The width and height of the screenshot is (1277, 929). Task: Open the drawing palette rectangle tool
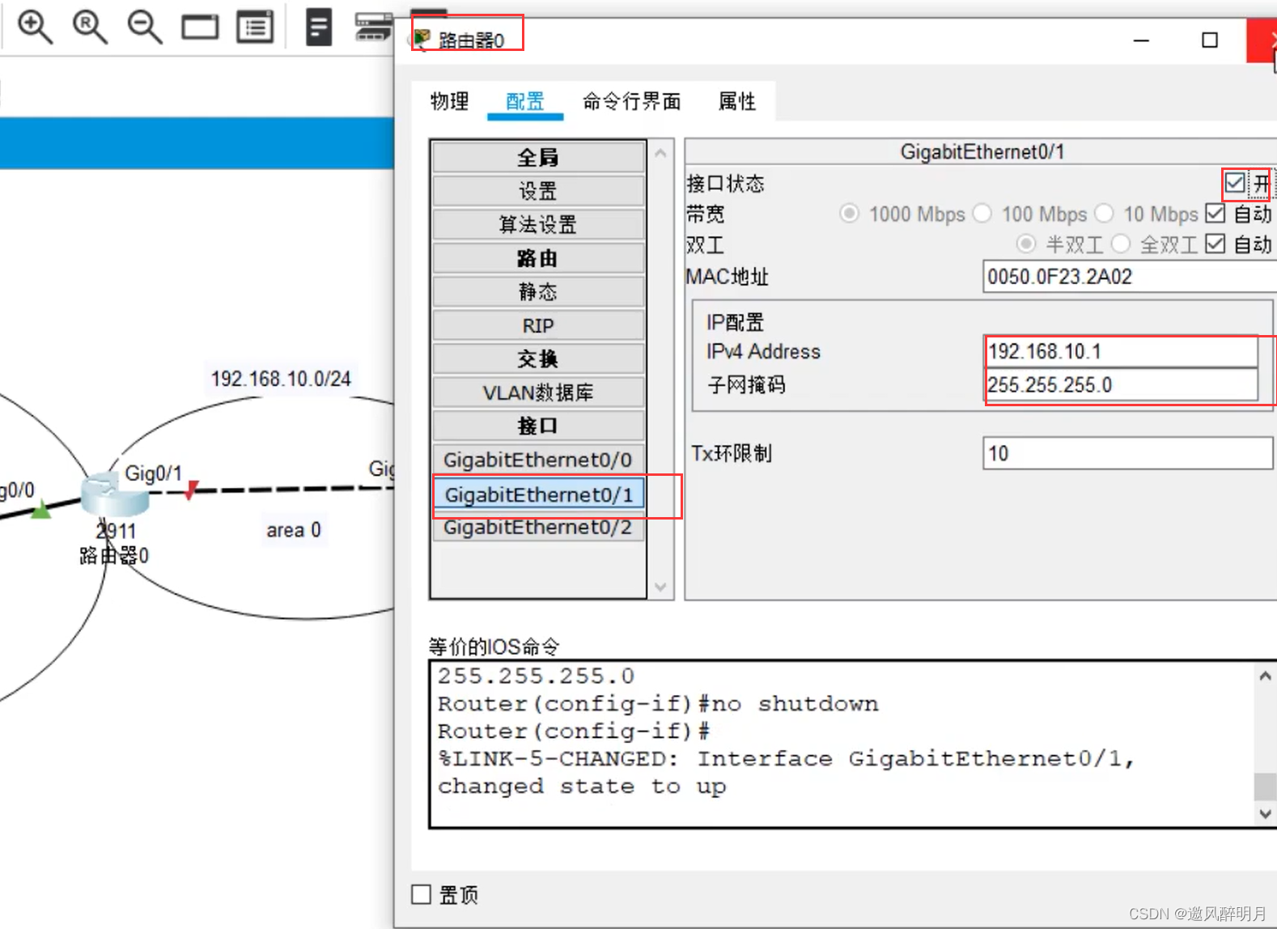click(200, 28)
